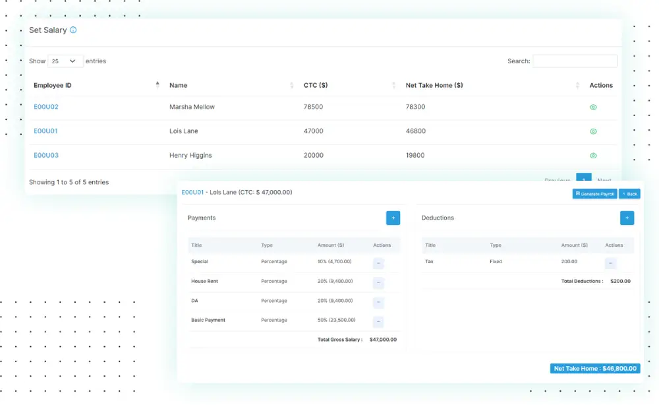Open actions menu for Tax deduction
The height and width of the screenshot is (405, 659).
(610, 263)
